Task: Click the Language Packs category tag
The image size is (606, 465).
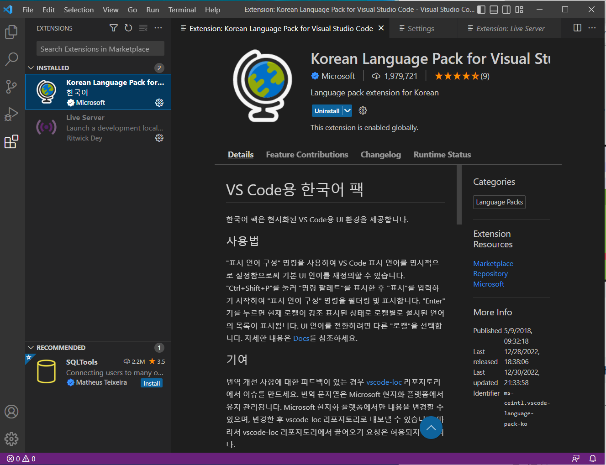Action: (499, 202)
